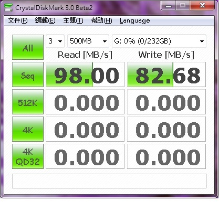Open the G: drive selection dropdown

(159, 41)
